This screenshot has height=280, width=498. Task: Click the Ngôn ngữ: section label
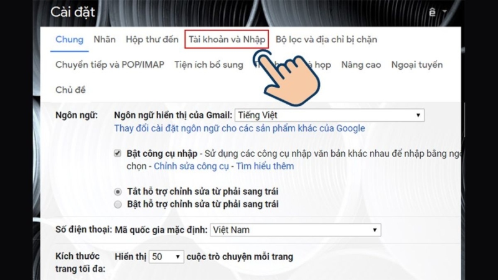coord(76,115)
